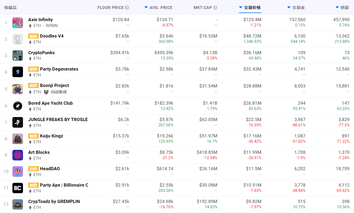
Task: Open the Bored Ape Yacht Club logo
Action: click(x=18, y=106)
